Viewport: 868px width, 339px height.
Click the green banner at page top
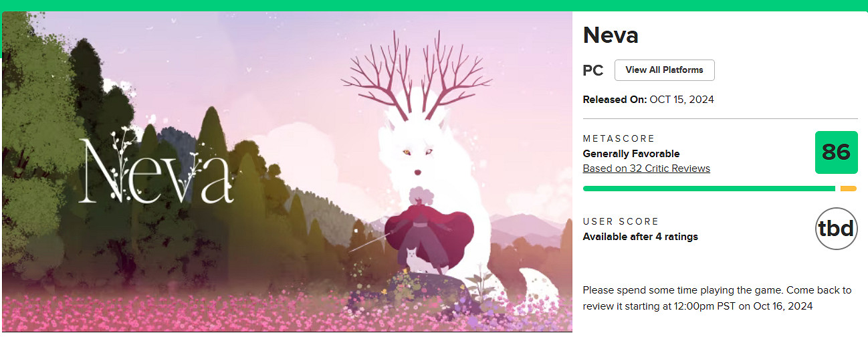(x=434, y=5)
